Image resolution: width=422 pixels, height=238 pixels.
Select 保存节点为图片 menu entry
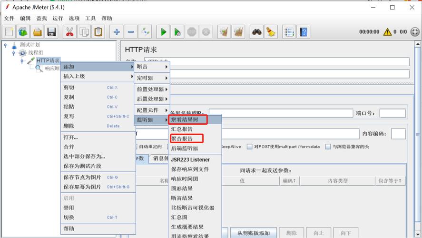[x=98, y=178]
